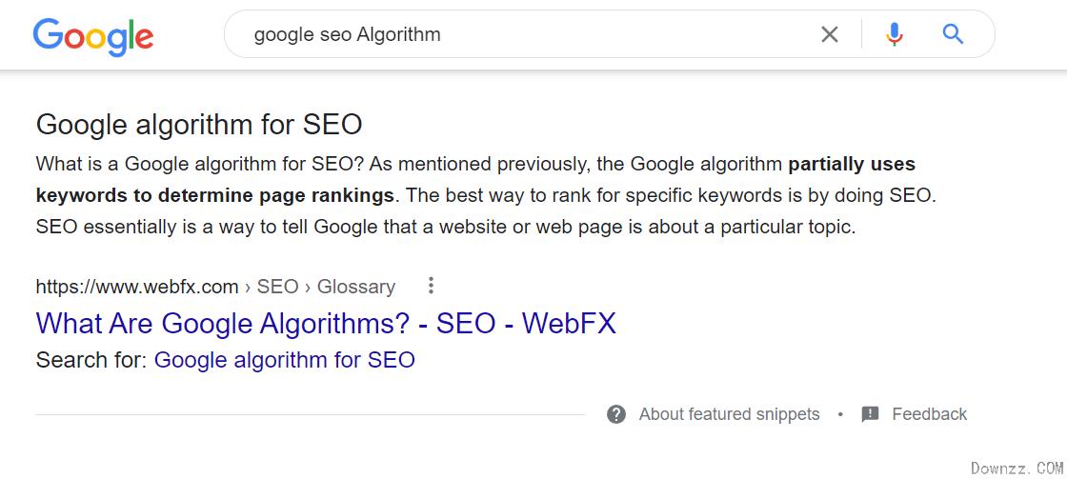Start voice search with microphone icon
This screenshot has width=1067, height=479.
[x=895, y=34]
